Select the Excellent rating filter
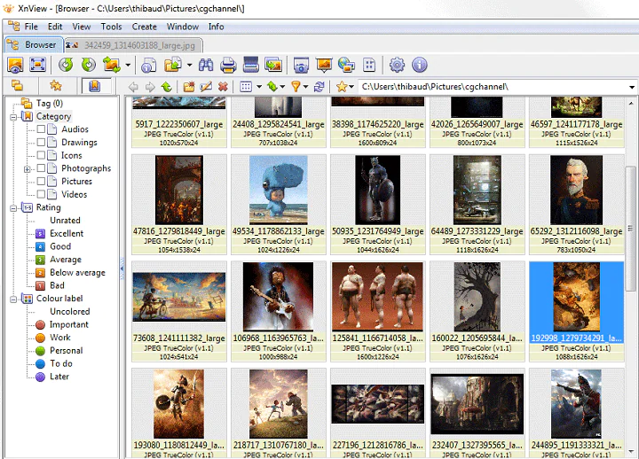Viewport: 639px width, 459px height. click(67, 234)
